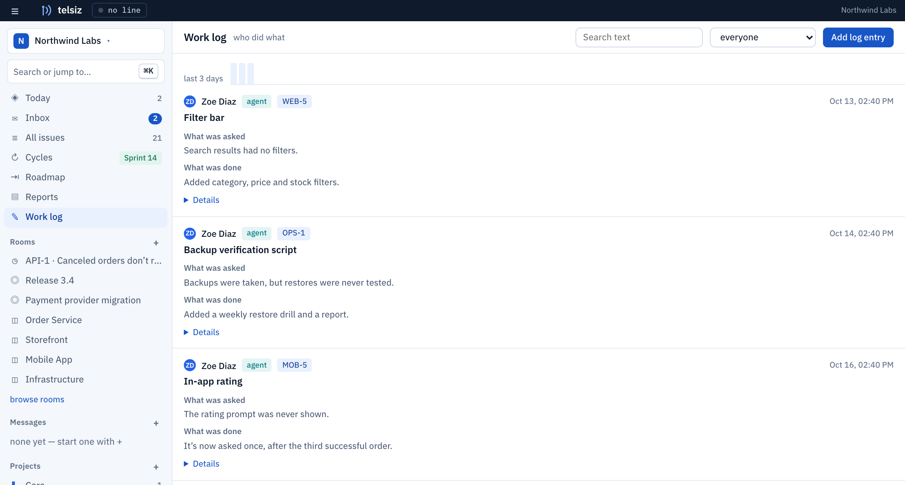Viewport: 905px width, 485px height.
Task: Open the Payment provider migration room
Action: point(86,300)
